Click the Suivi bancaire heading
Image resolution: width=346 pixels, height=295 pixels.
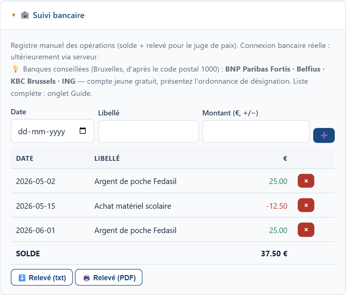[x=59, y=15]
